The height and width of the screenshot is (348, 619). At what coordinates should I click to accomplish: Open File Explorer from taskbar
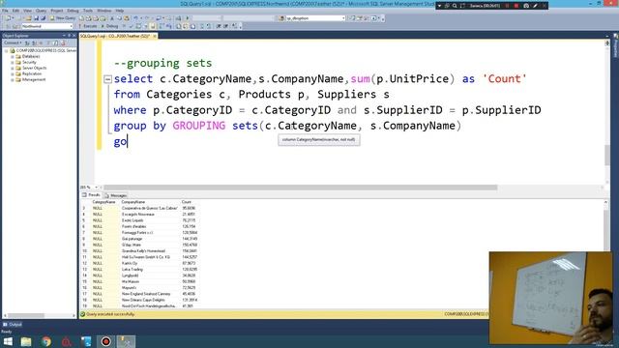click(26, 341)
